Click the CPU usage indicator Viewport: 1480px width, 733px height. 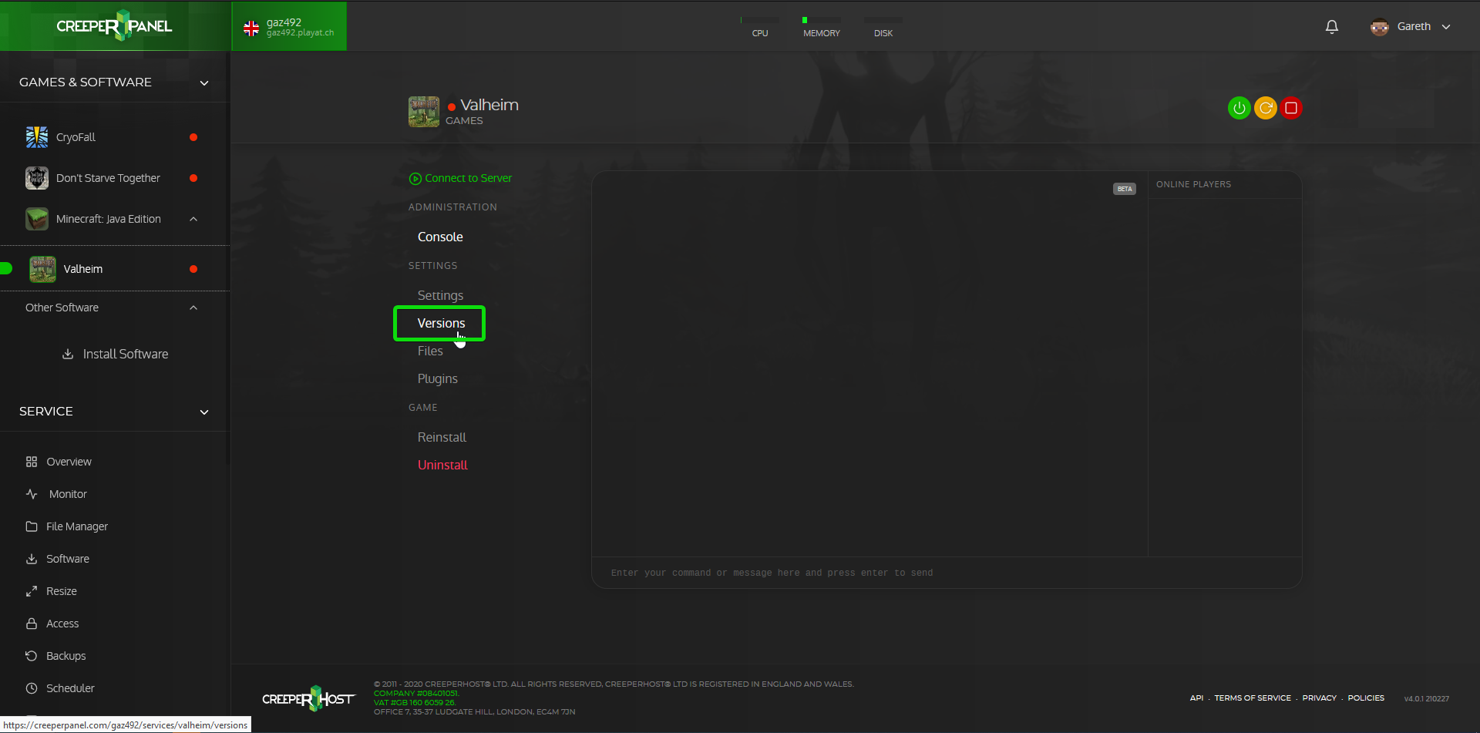click(760, 28)
